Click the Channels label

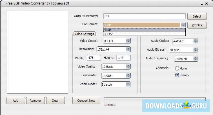(163, 68)
